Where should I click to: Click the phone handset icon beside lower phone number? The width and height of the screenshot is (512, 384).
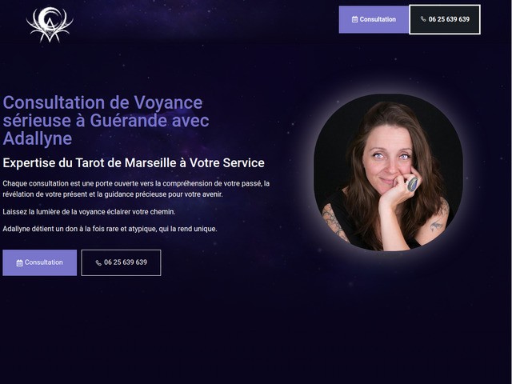pos(98,263)
